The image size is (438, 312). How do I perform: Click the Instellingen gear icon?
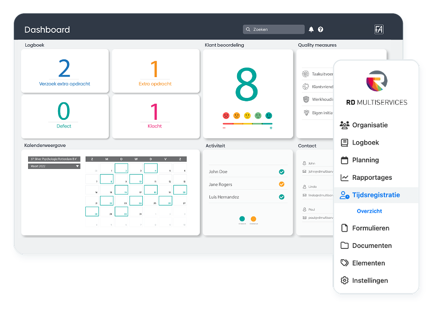tap(344, 281)
